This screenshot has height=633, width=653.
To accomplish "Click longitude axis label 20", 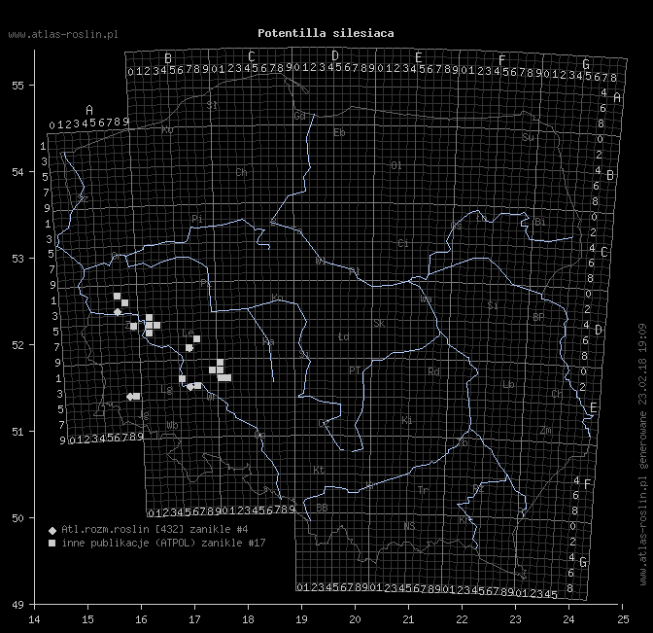I will [355, 619].
